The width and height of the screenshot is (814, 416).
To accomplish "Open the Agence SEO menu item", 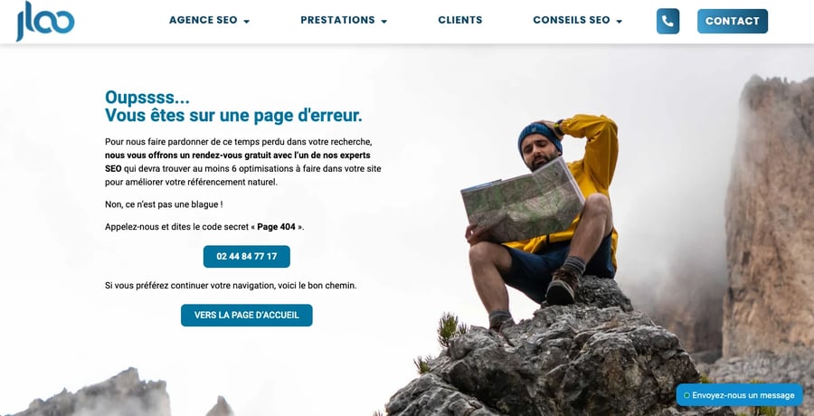I will (203, 20).
